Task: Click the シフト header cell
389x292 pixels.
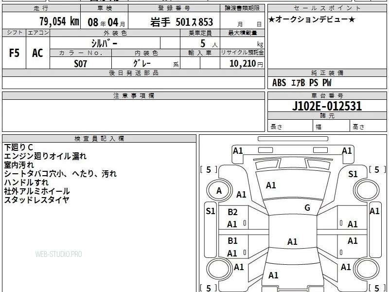Action: click(x=14, y=33)
